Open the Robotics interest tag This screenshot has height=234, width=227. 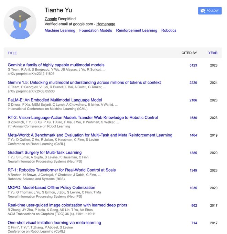(169, 30)
